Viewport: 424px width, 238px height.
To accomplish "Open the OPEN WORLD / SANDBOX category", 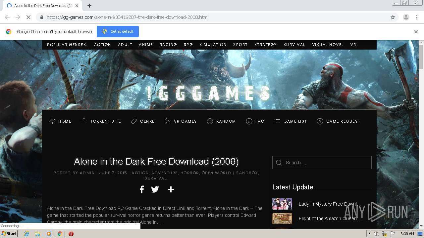I will pos(230,173).
